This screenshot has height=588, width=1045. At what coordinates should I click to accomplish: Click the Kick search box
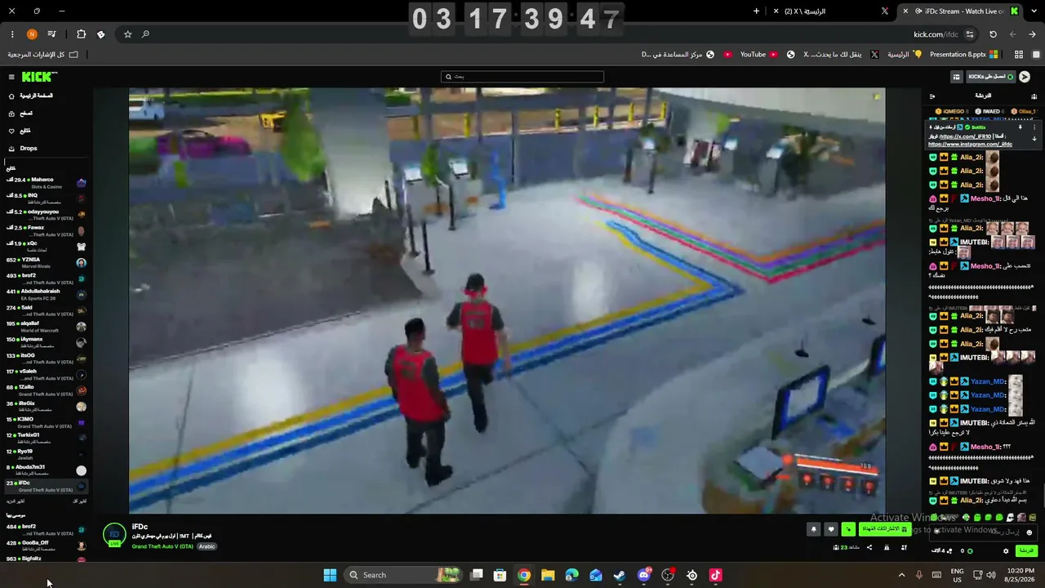(x=522, y=77)
